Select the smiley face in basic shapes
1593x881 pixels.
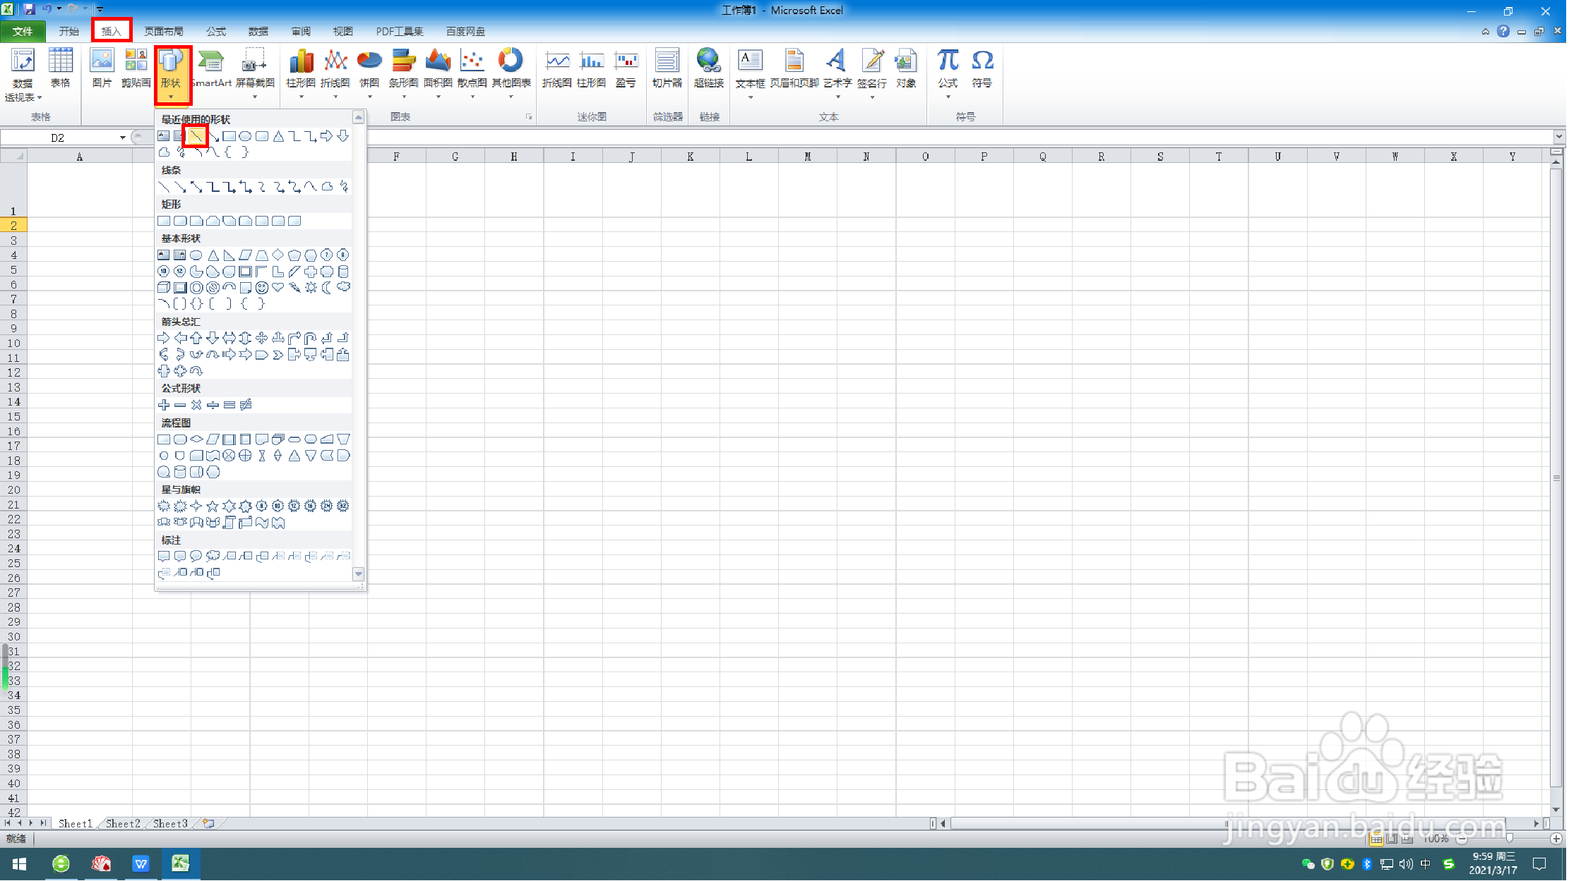(x=262, y=288)
